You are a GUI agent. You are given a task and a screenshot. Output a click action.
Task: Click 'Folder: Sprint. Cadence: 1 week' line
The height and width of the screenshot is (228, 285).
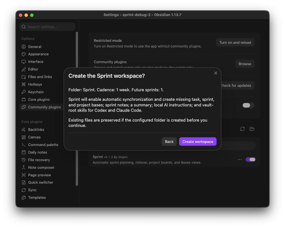click(x=116, y=90)
